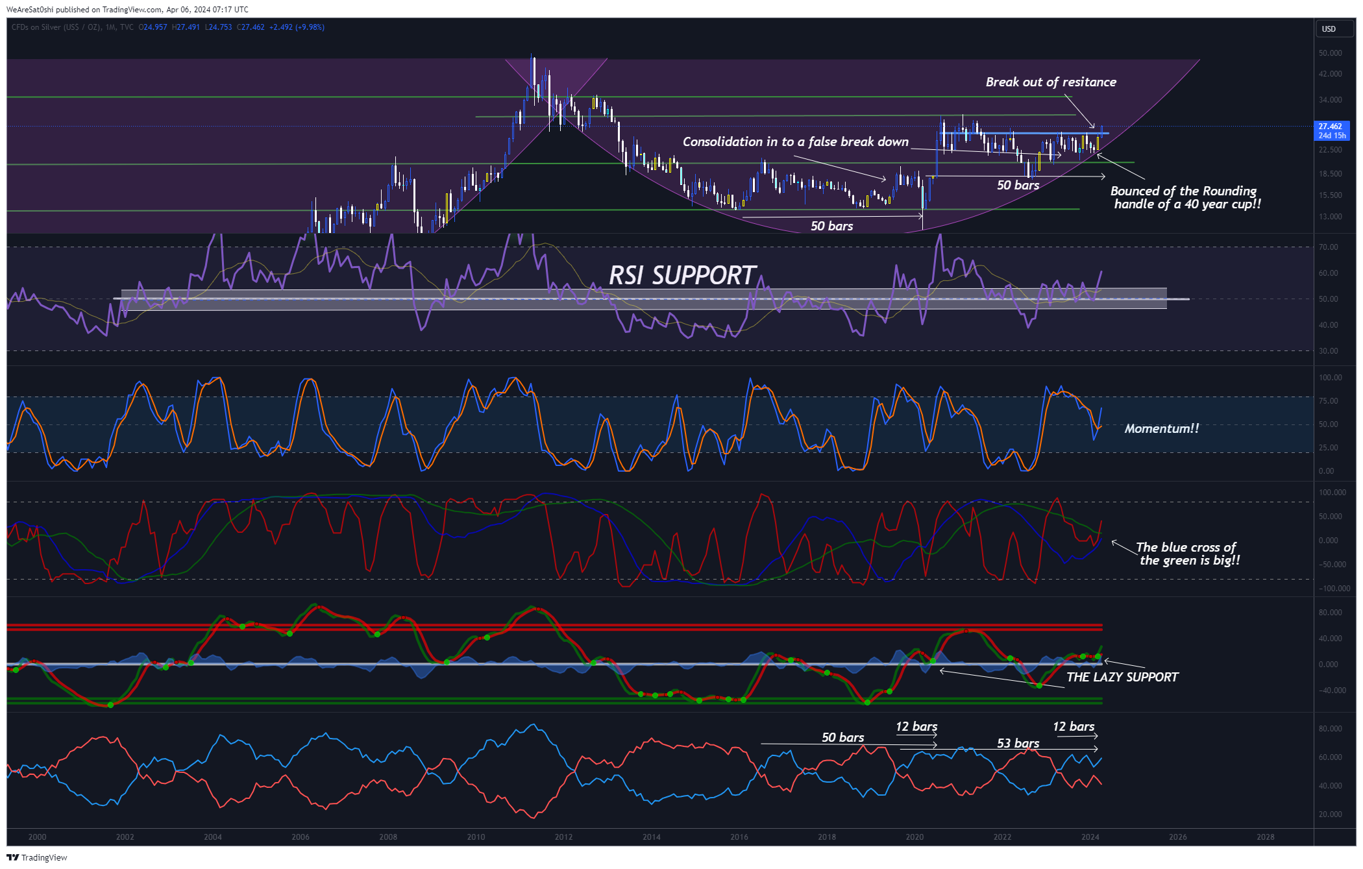1363x869 pixels.
Task: Click the 42.000 price scale value
Action: click(1330, 74)
